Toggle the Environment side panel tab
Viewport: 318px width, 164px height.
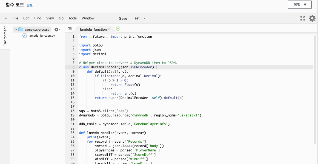click(5, 36)
